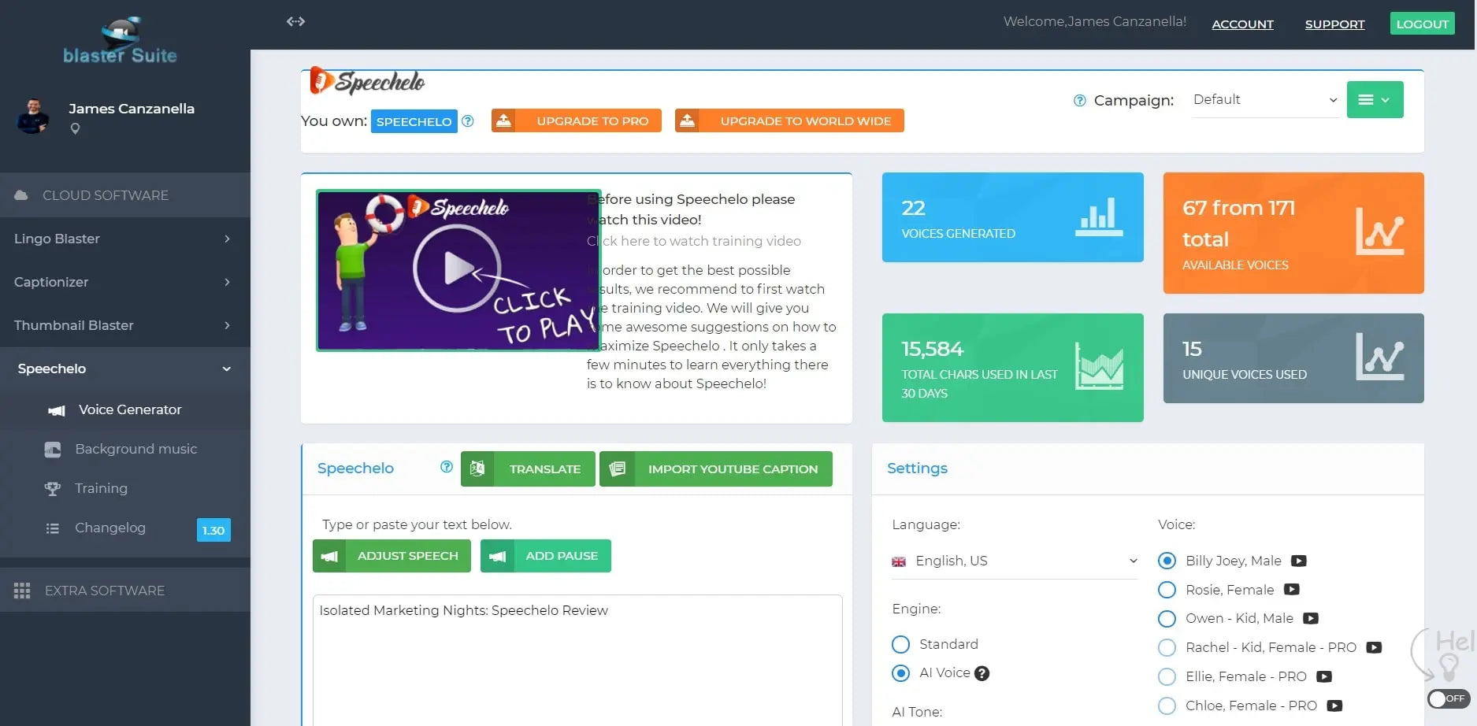Click the sidebar collapse arrows icon
The image size is (1477, 726).
click(x=295, y=21)
